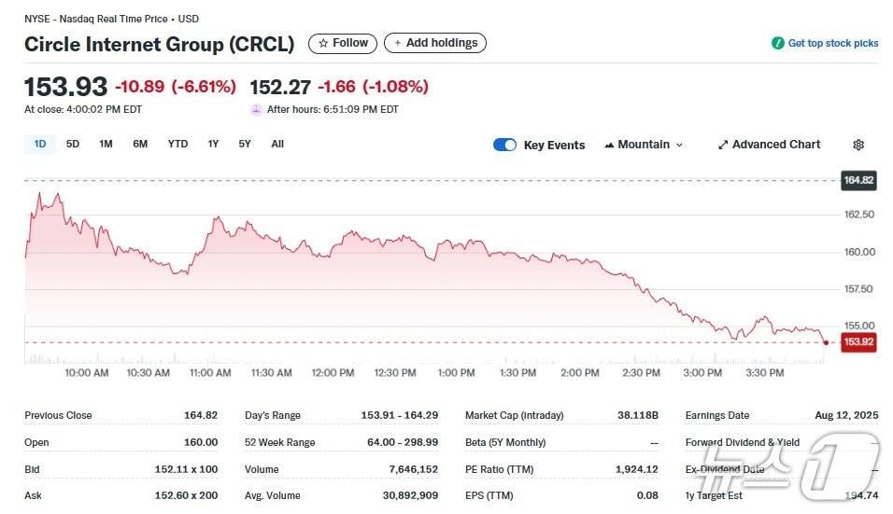Image resolution: width=893 pixels, height=514 pixels.
Task: Click the Advanced Chart expand icon
Action: [723, 145]
